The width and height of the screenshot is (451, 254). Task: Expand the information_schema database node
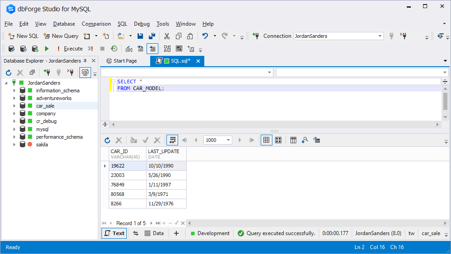coord(14,91)
